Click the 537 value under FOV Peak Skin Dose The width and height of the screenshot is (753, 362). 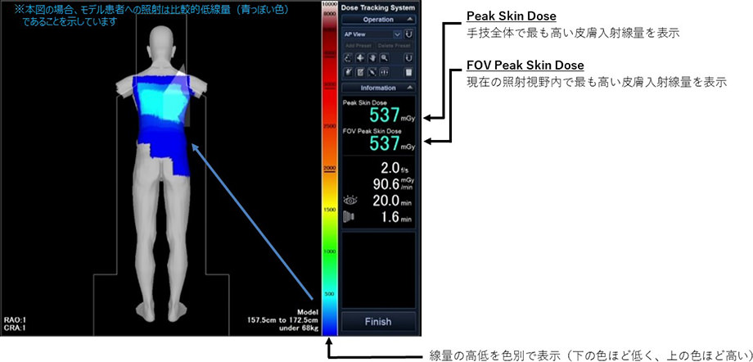385,143
